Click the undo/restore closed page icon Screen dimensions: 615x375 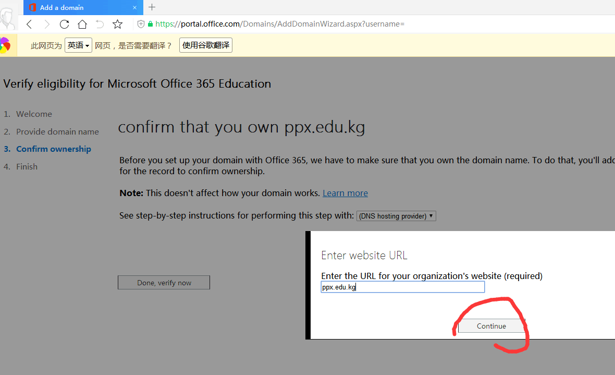click(x=100, y=25)
